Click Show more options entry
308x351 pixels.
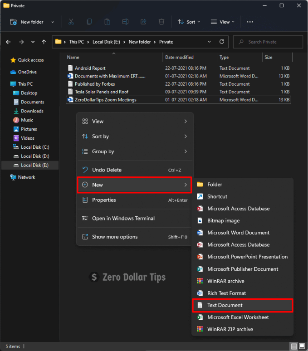[x=114, y=237]
